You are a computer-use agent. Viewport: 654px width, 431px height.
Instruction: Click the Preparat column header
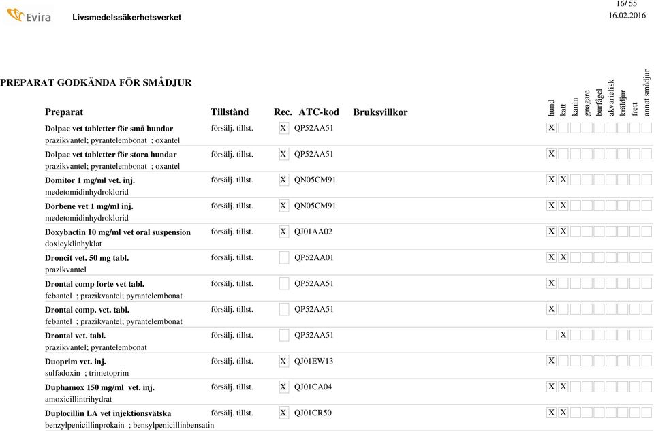(x=64, y=112)
